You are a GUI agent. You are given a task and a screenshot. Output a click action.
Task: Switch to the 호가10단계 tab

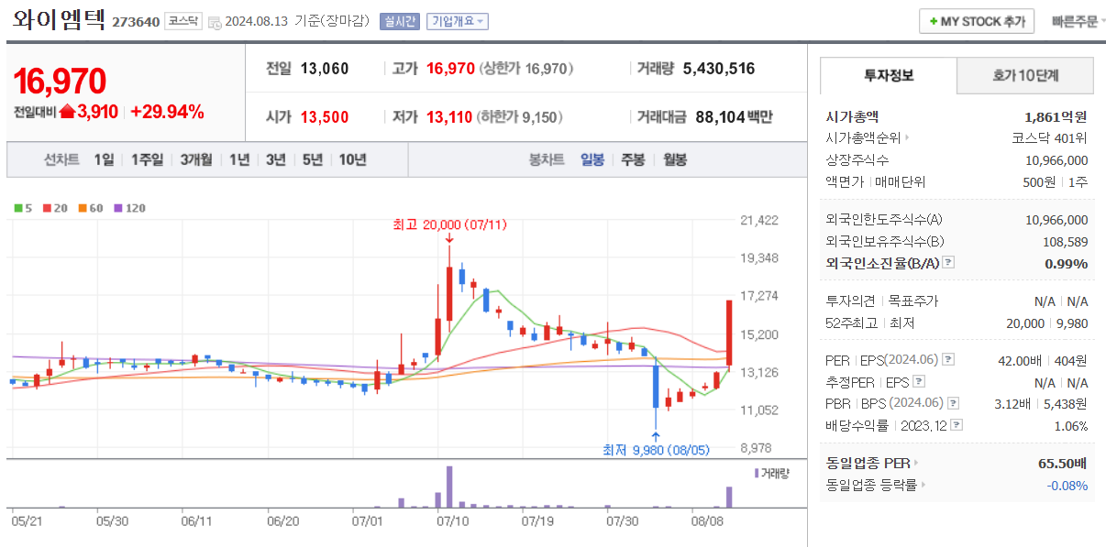pos(1025,75)
